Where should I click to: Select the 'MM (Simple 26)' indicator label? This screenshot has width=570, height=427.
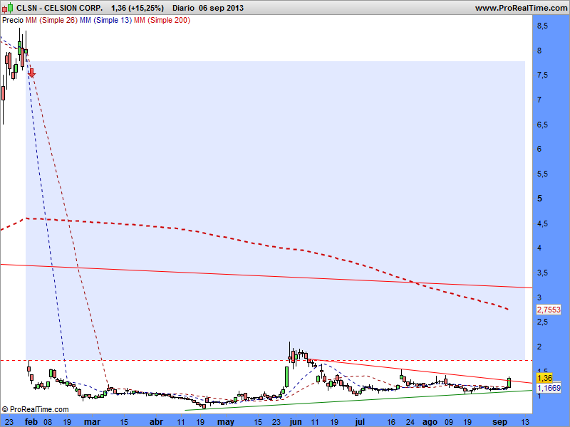click(51, 21)
